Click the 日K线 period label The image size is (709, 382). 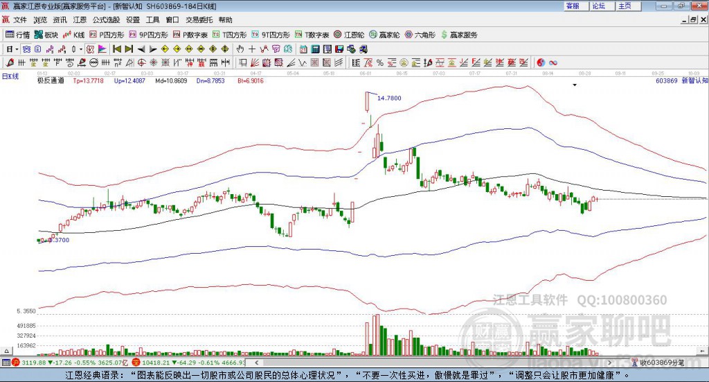click(10, 76)
